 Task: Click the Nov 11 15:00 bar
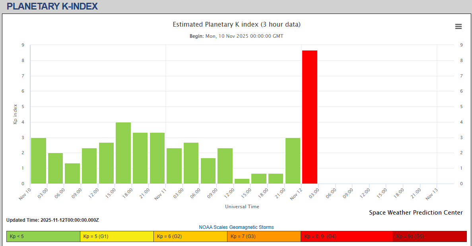pyautogui.click(x=259, y=178)
